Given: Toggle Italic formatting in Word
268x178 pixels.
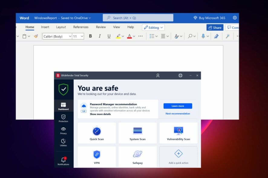Looking at the screenshot, I should pos(100,36).
